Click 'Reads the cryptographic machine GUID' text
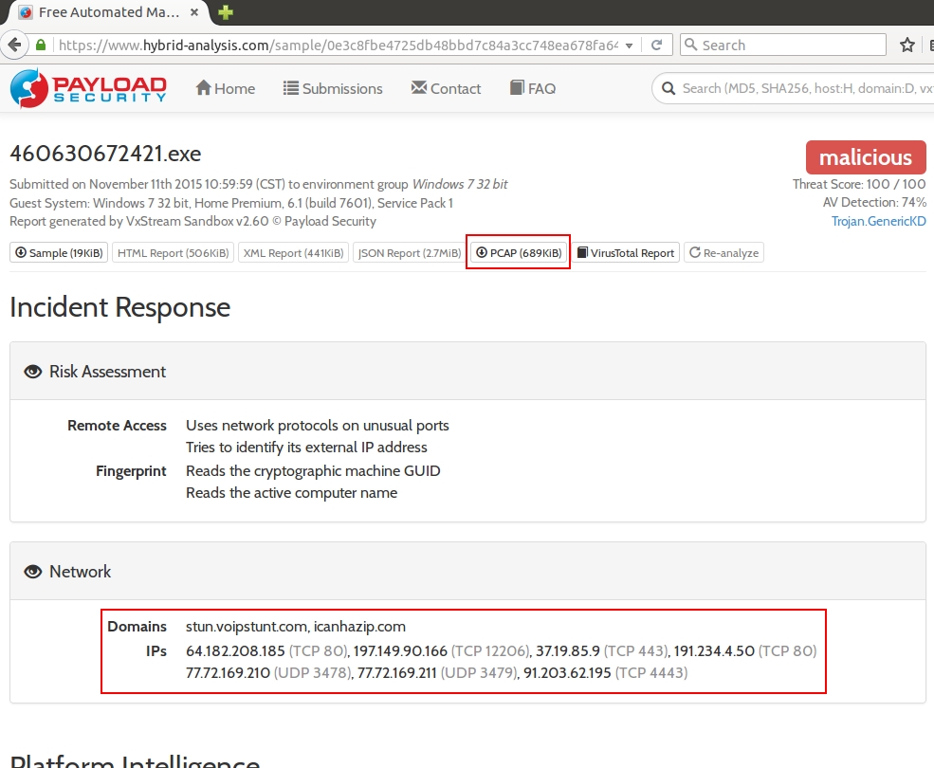The image size is (934, 768). pyautogui.click(x=313, y=470)
